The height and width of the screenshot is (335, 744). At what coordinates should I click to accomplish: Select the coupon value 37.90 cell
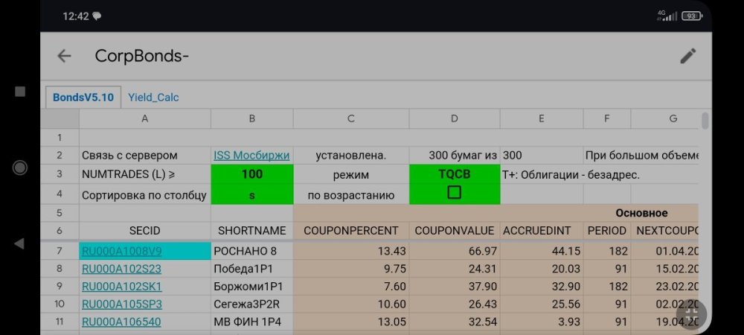(x=455, y=287)
